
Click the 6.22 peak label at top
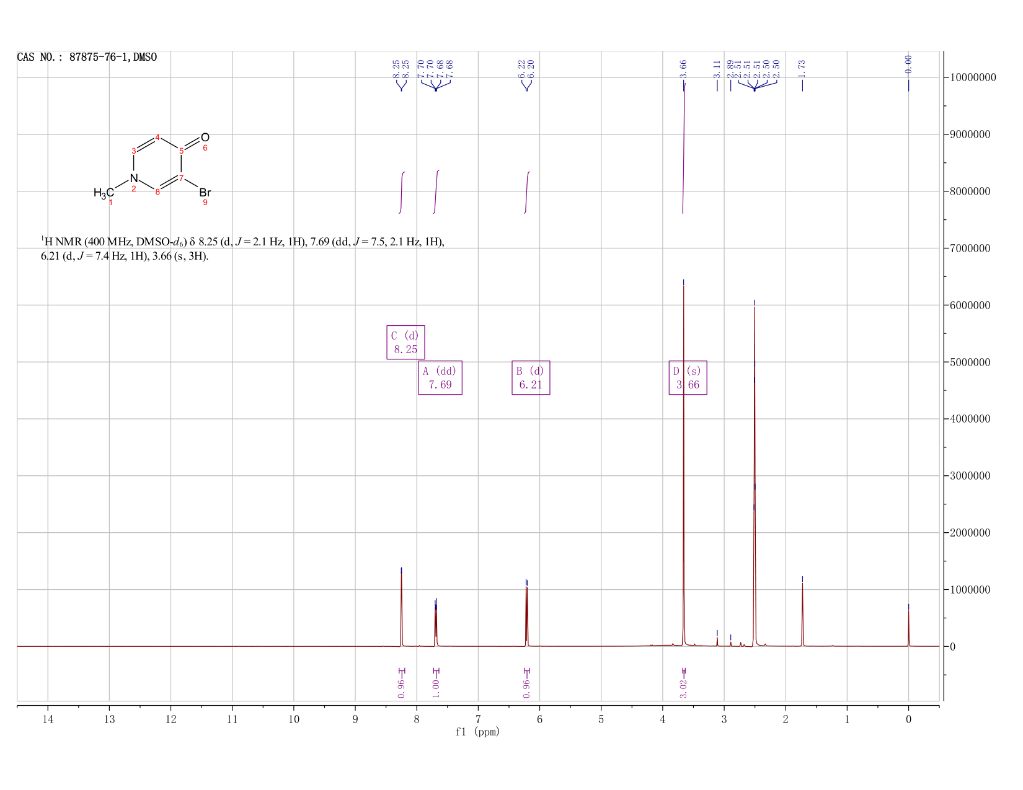pos(521,68)
